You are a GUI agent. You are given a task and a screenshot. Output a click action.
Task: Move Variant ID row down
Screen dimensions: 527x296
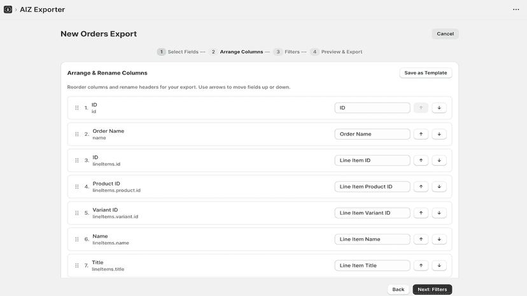click(439, 213)
